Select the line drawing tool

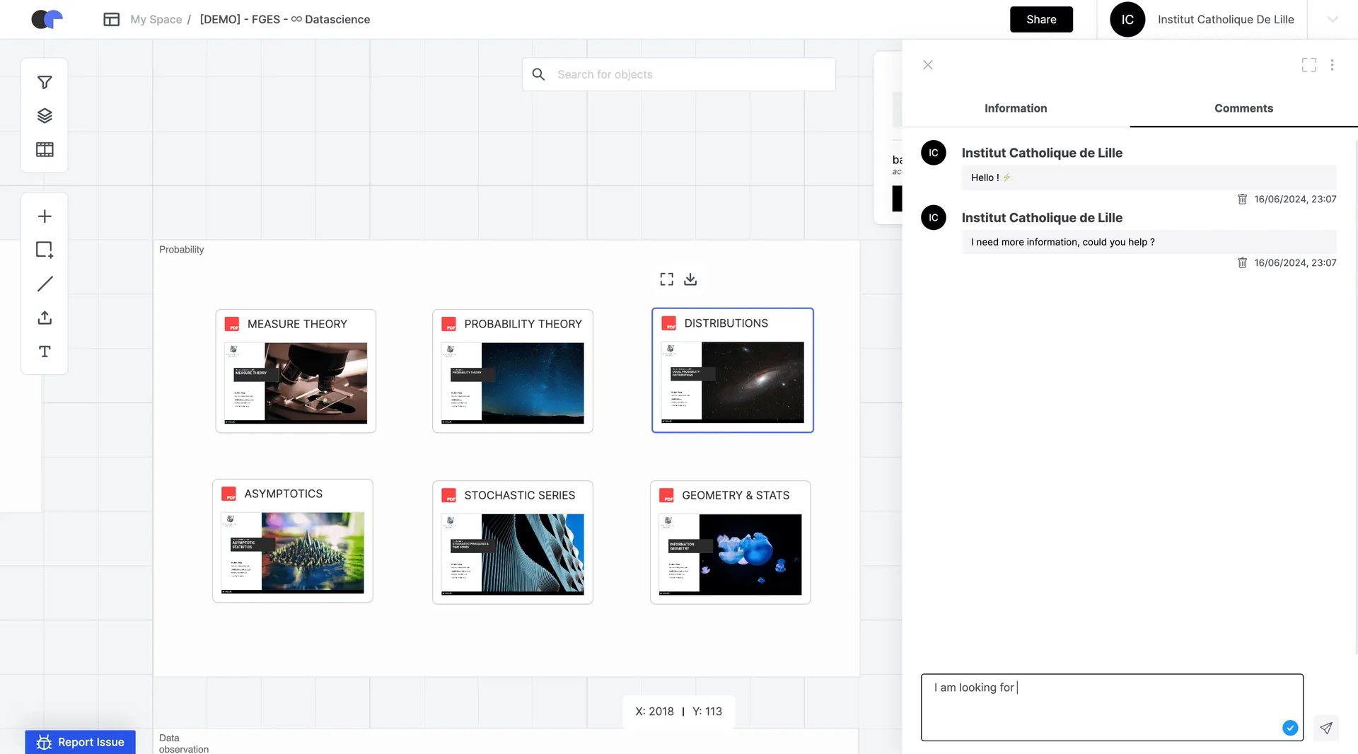pos(45,284)
